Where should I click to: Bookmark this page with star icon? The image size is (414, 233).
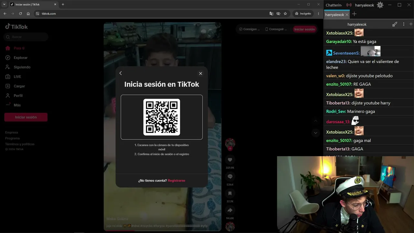285,14
